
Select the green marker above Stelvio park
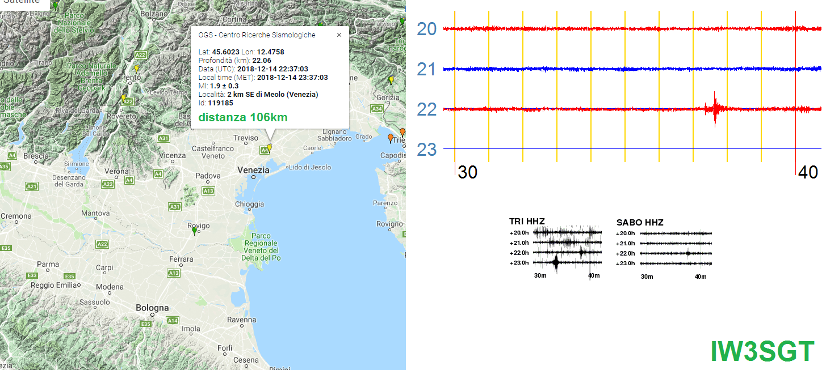coord(55,6)
